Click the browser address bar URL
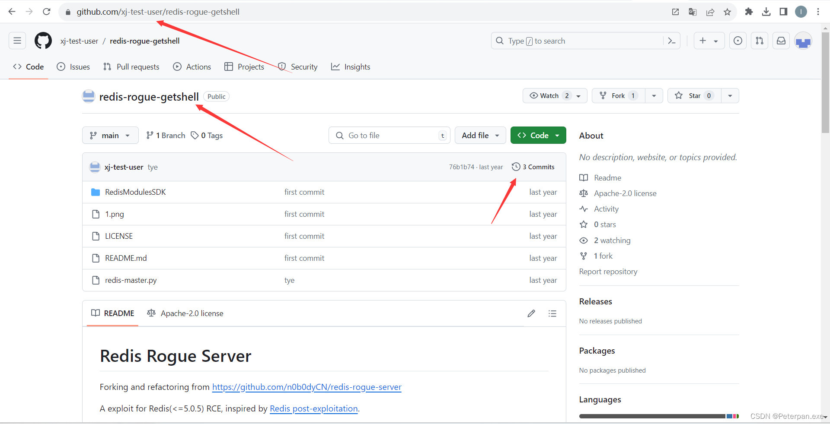The width and height of the screenshot is (830, 424). (158, 12)
